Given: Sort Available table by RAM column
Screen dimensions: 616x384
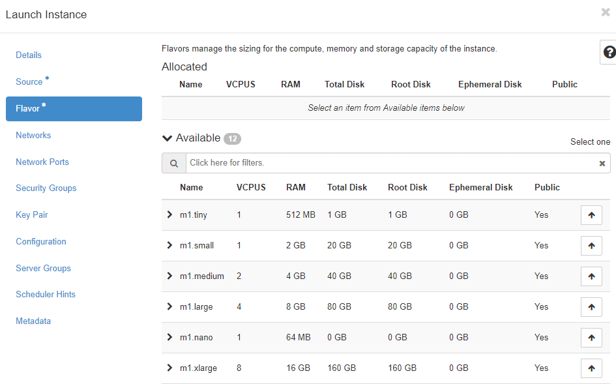Looking at the screenshot, I should click(x=296, y=188).
